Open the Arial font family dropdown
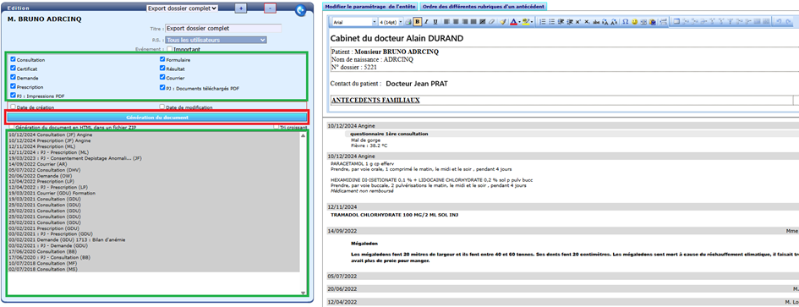Image resolution: width=799 pixels, height=307 pixels. (x=354, y=22)
